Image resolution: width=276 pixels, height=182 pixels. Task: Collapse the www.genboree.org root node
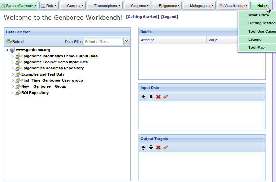point(7,50)
